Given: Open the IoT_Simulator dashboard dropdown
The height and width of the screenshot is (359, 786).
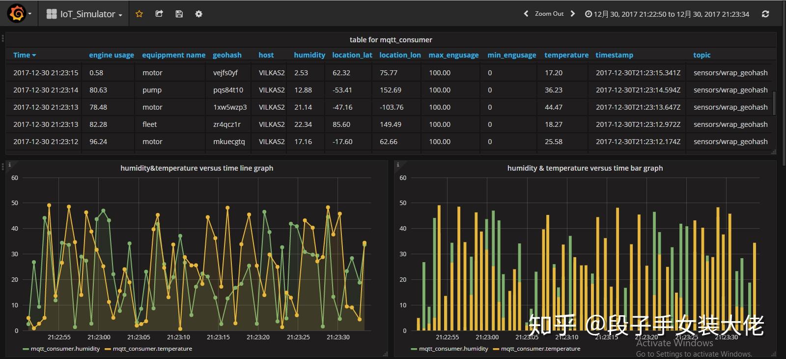Looking at the screenshot, I should point(84,14).
